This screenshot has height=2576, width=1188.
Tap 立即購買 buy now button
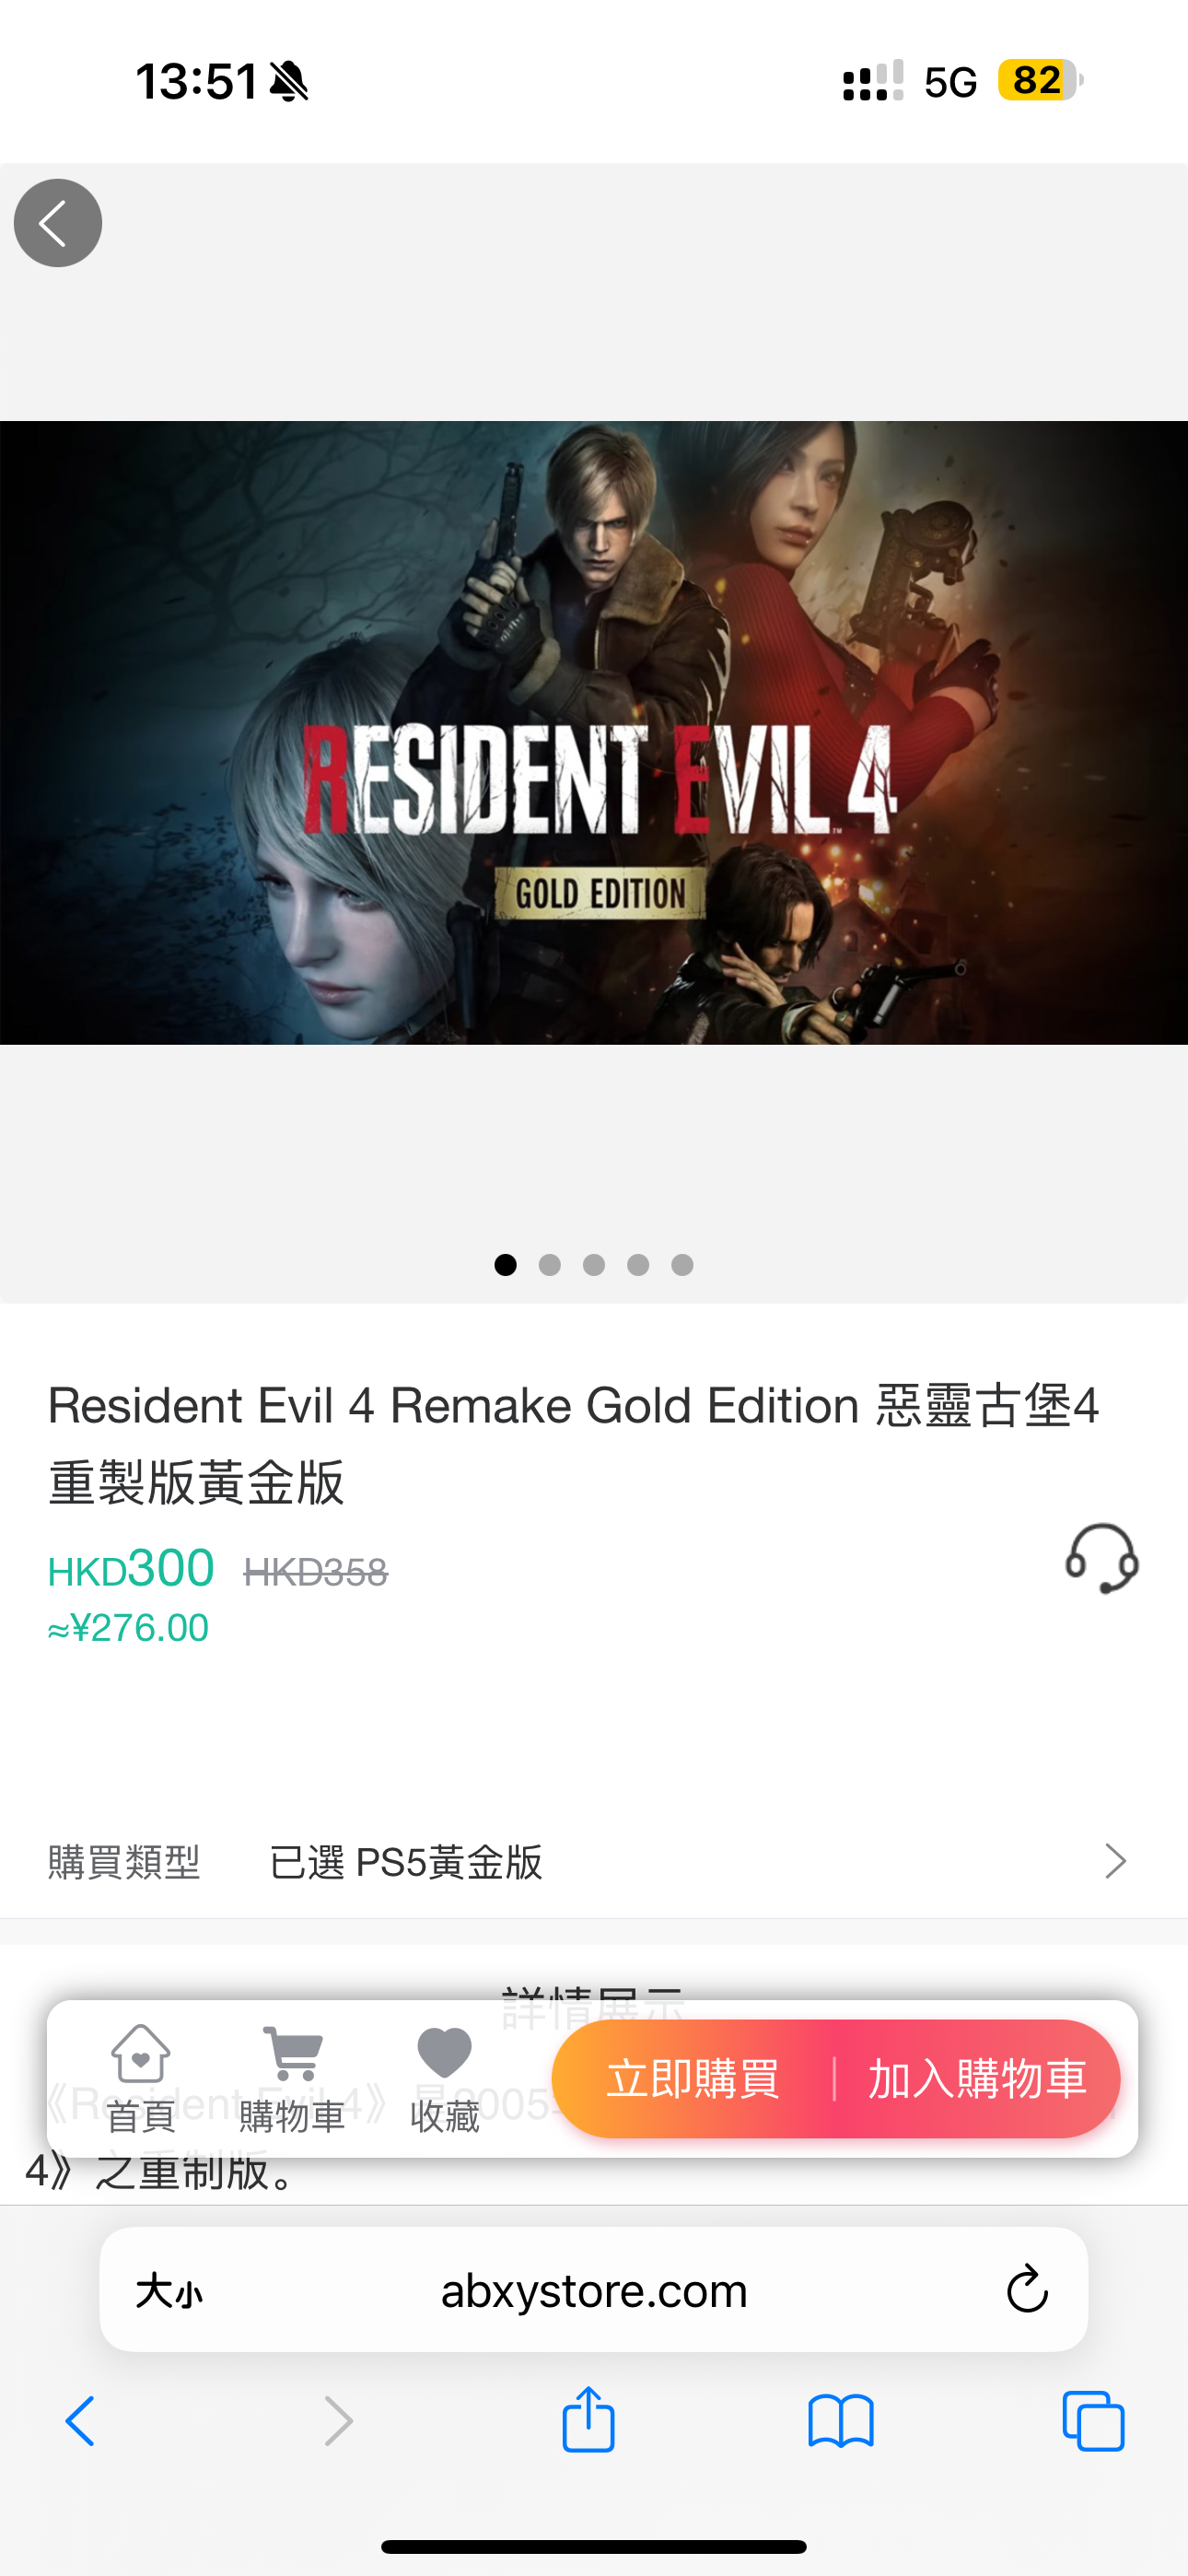pyautogui.click(x=693, y=2079)
